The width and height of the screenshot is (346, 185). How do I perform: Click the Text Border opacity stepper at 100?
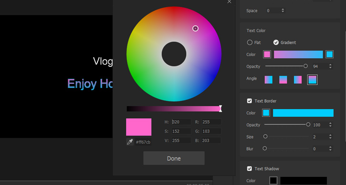pos(330,125)
